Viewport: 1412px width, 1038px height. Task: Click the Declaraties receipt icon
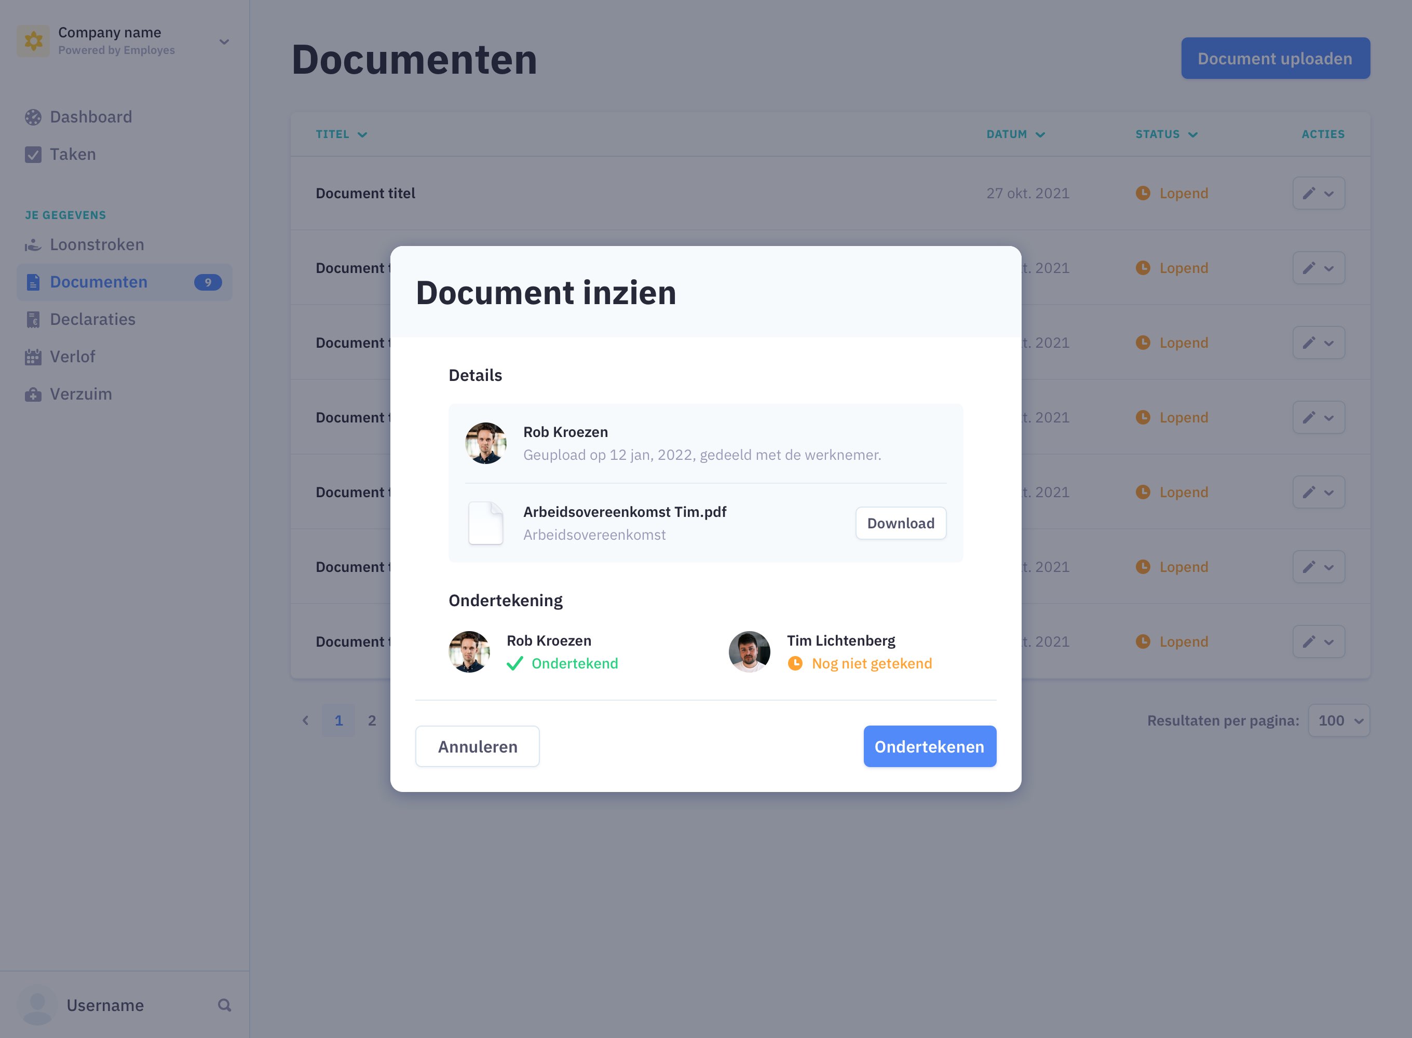33,320
